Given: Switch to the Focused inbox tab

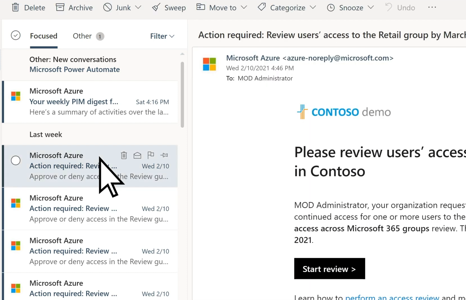Looking at the screenshot, I should [44, 36].
